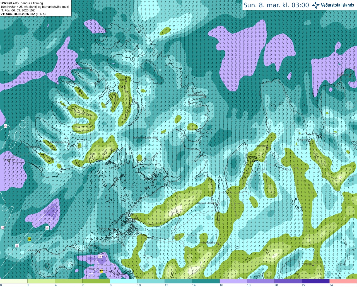Click the '10m hviður > 25 m/s' description line

(35, 7)
